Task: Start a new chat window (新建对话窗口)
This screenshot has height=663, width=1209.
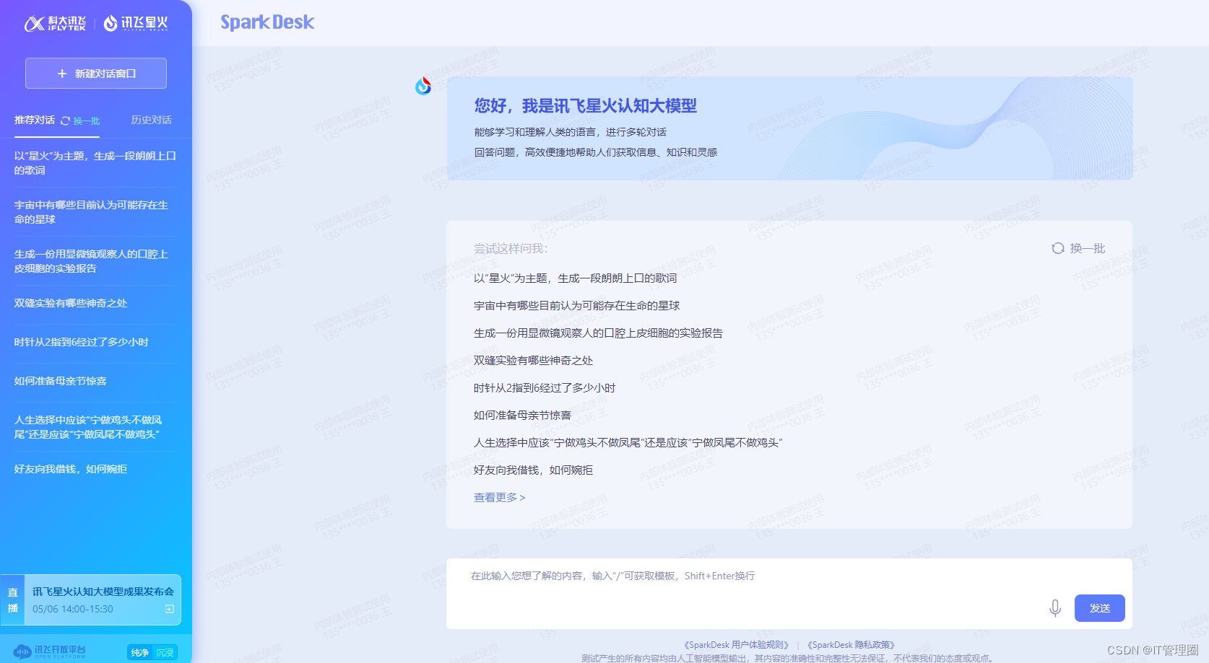Action: point(96,74)
